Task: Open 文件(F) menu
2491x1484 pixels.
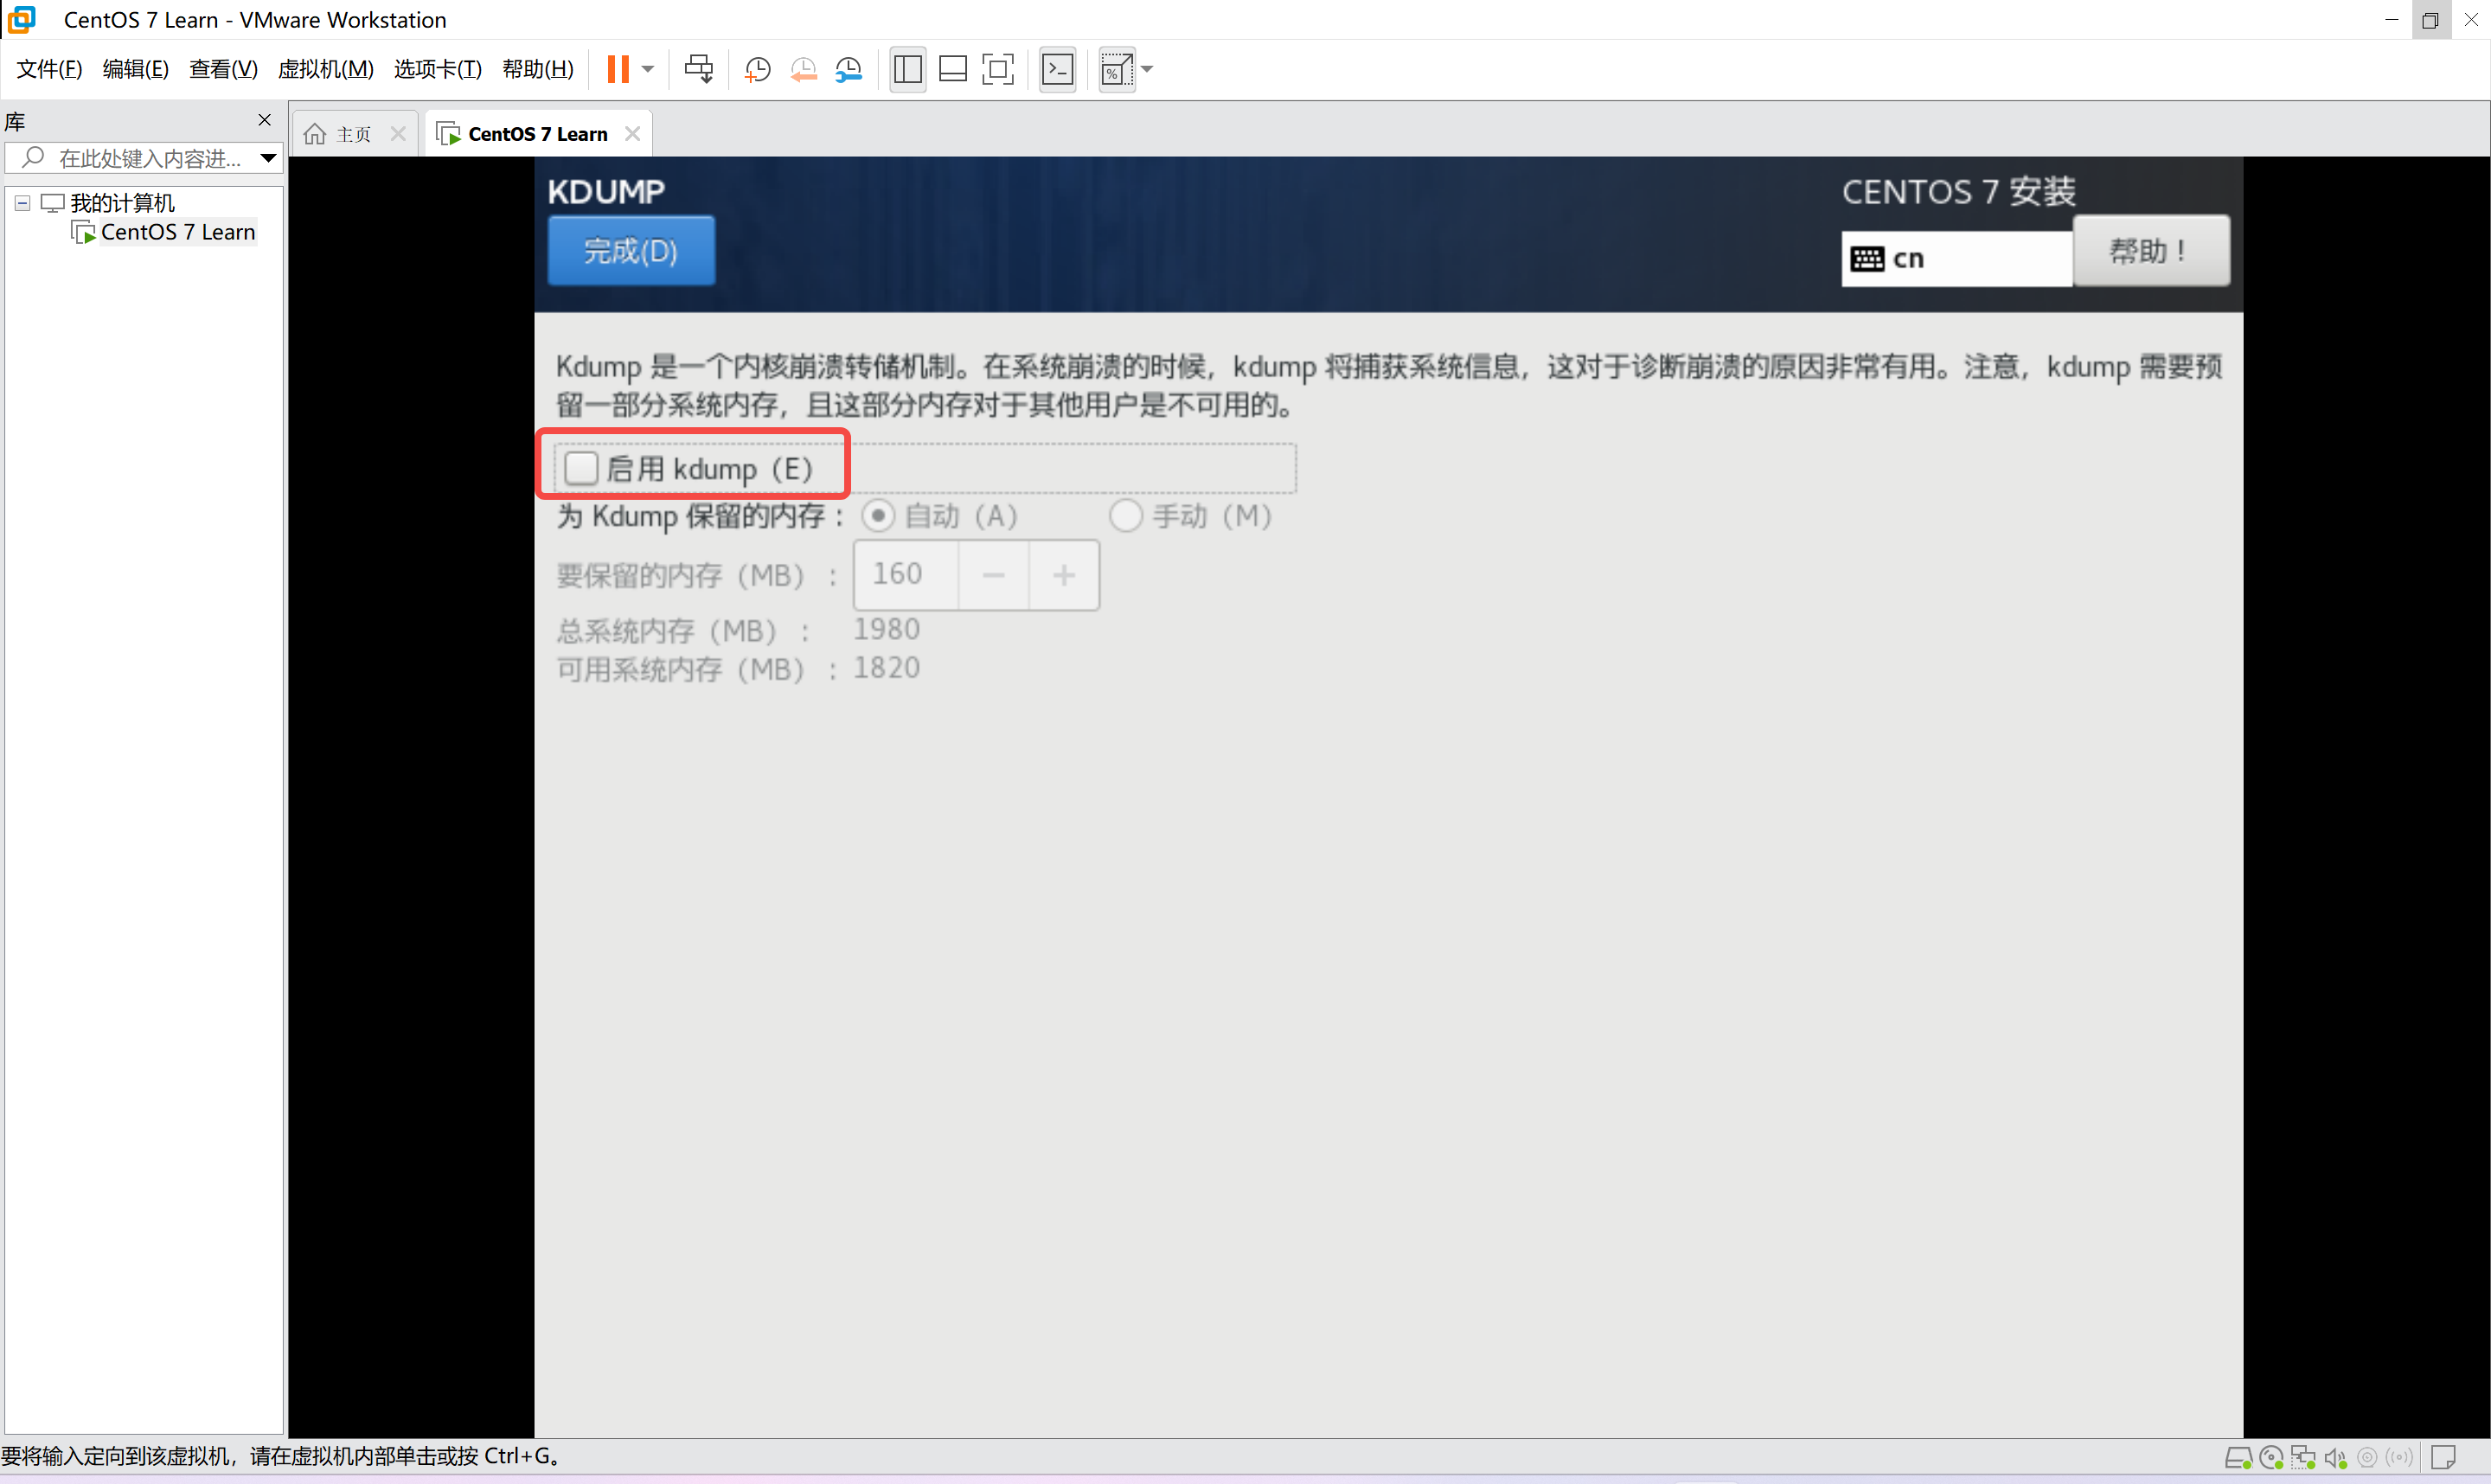Action: 49,69
